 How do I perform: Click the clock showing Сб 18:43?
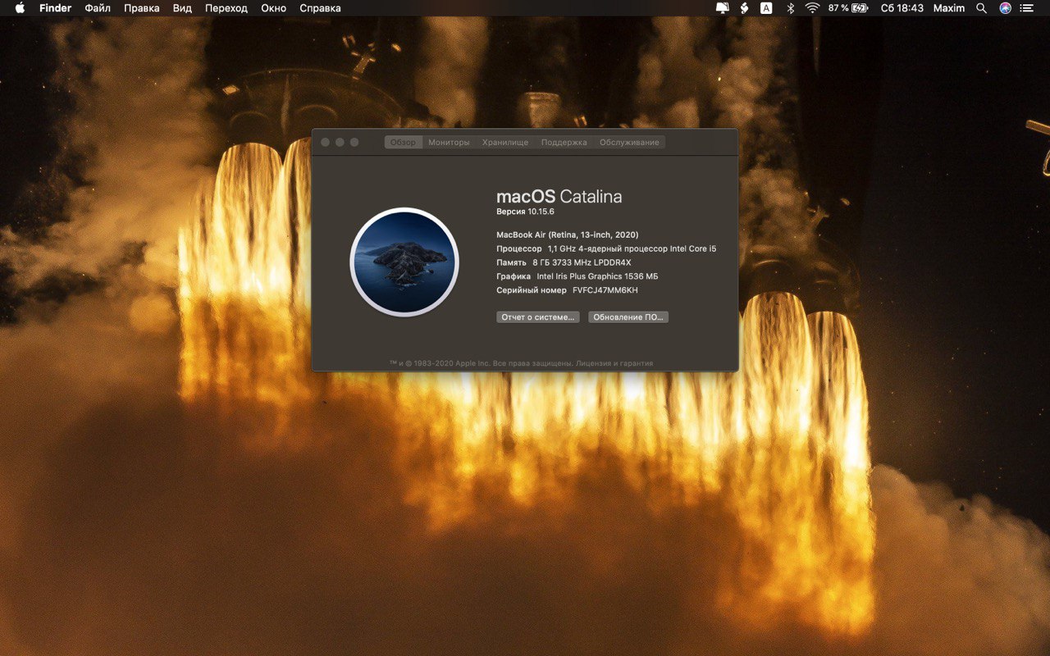pyautogui.click(x=902, y=8)
